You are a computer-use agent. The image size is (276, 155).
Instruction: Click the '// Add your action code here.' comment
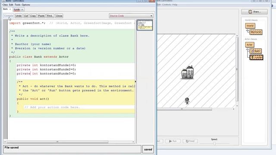point(52,107)
